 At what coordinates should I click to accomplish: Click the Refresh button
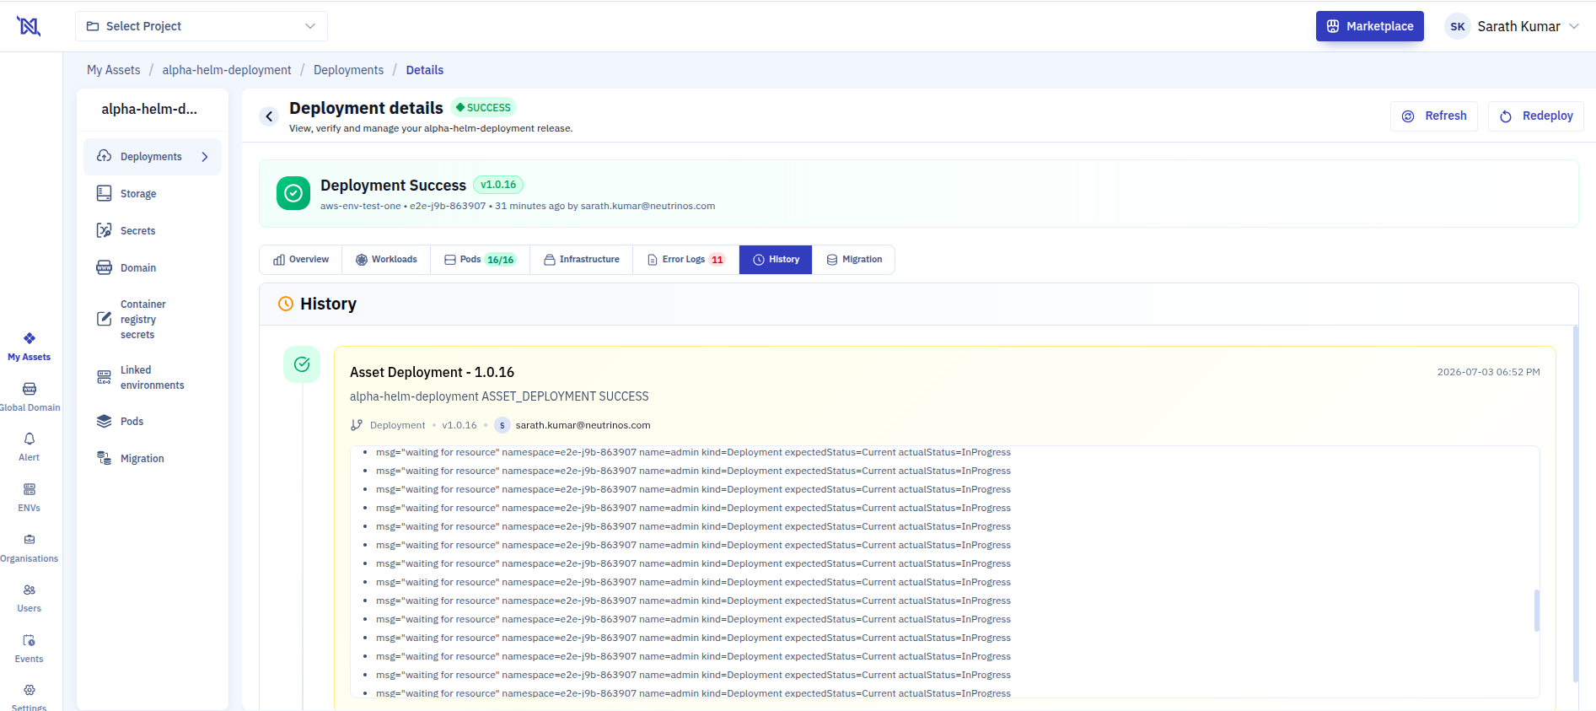pos(1434,116)
